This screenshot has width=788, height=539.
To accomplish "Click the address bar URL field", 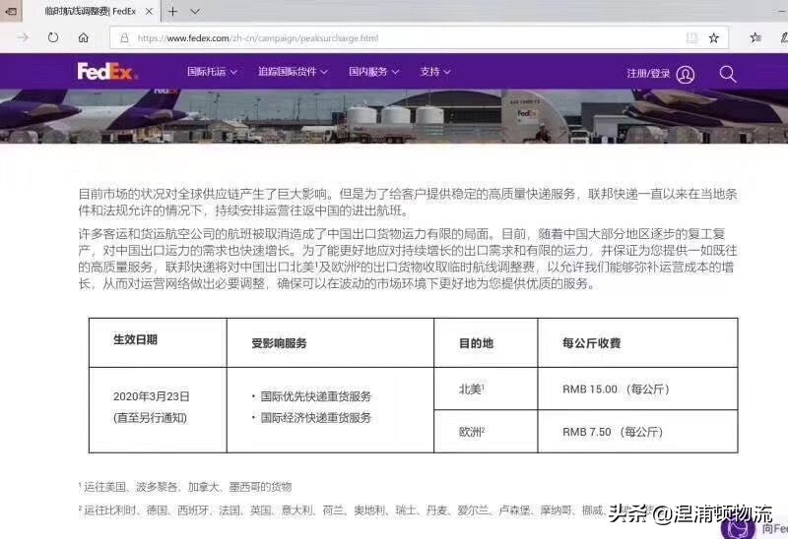I will 420,37.
